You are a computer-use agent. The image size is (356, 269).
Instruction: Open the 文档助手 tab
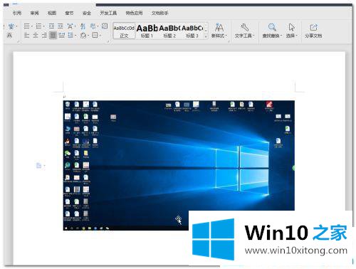pos(160,13)
